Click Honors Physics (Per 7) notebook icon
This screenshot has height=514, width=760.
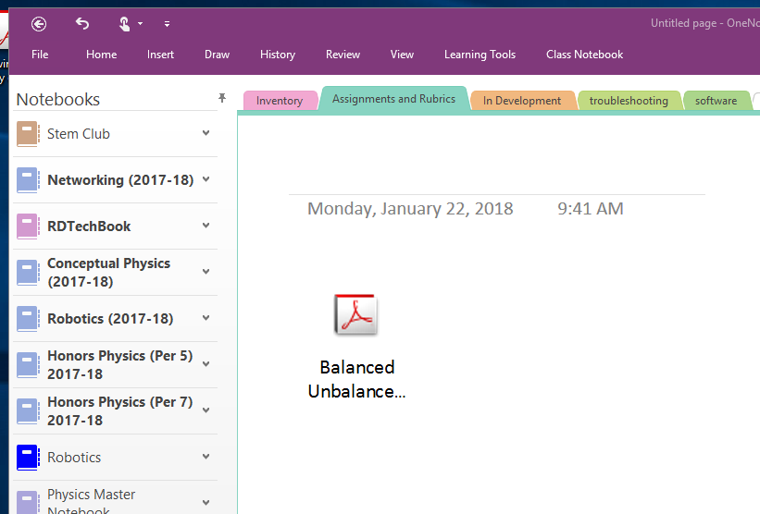pyautogui.click(x=28, y=410)
